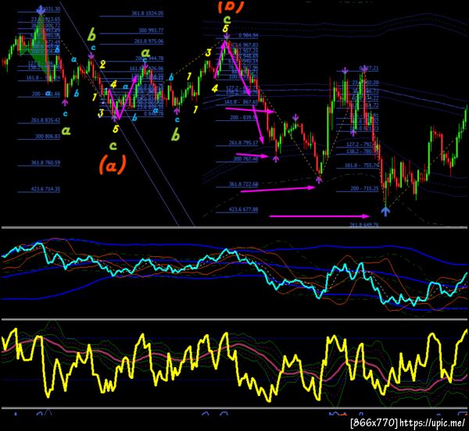Image resolution: width=469 pixels, height=431 pixels.
Task: Click the '300 993.77' Fibonacci level label
Action: pos(151,30)
